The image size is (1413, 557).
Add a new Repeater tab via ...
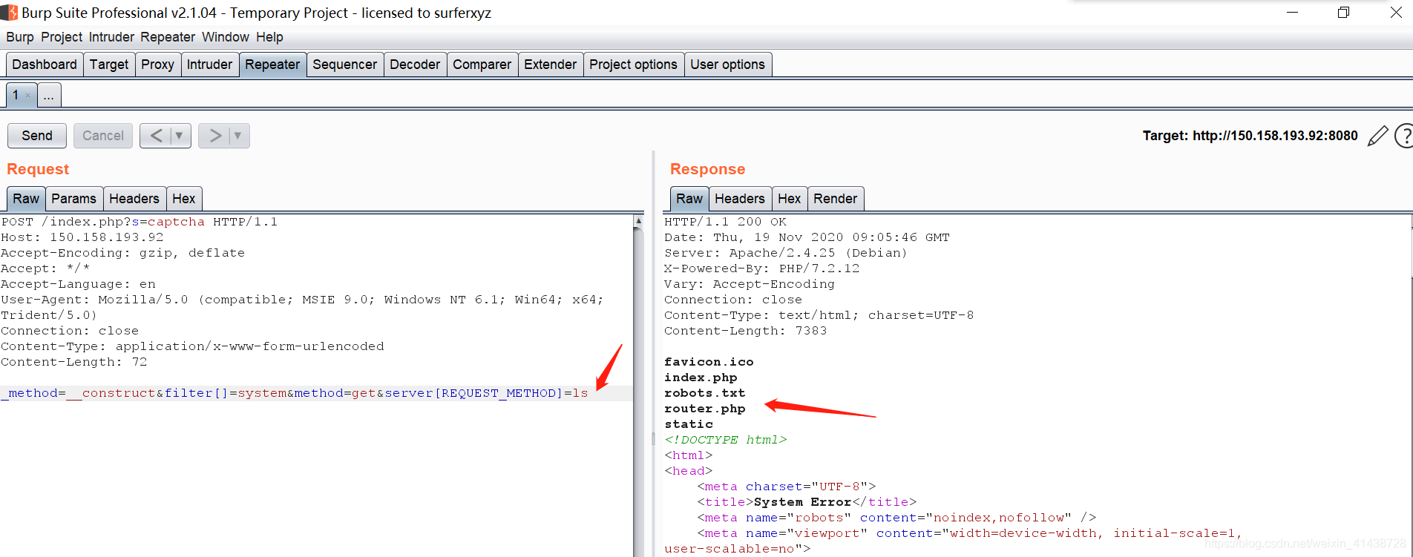click(x=49, y=96)
